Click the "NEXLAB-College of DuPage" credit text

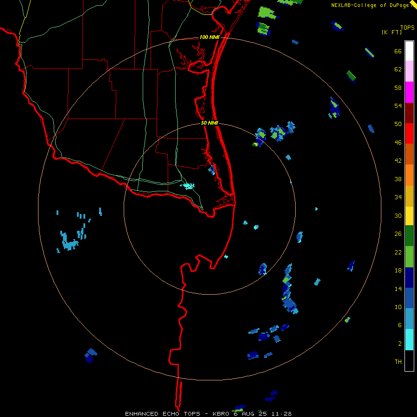tap(370, 5)
